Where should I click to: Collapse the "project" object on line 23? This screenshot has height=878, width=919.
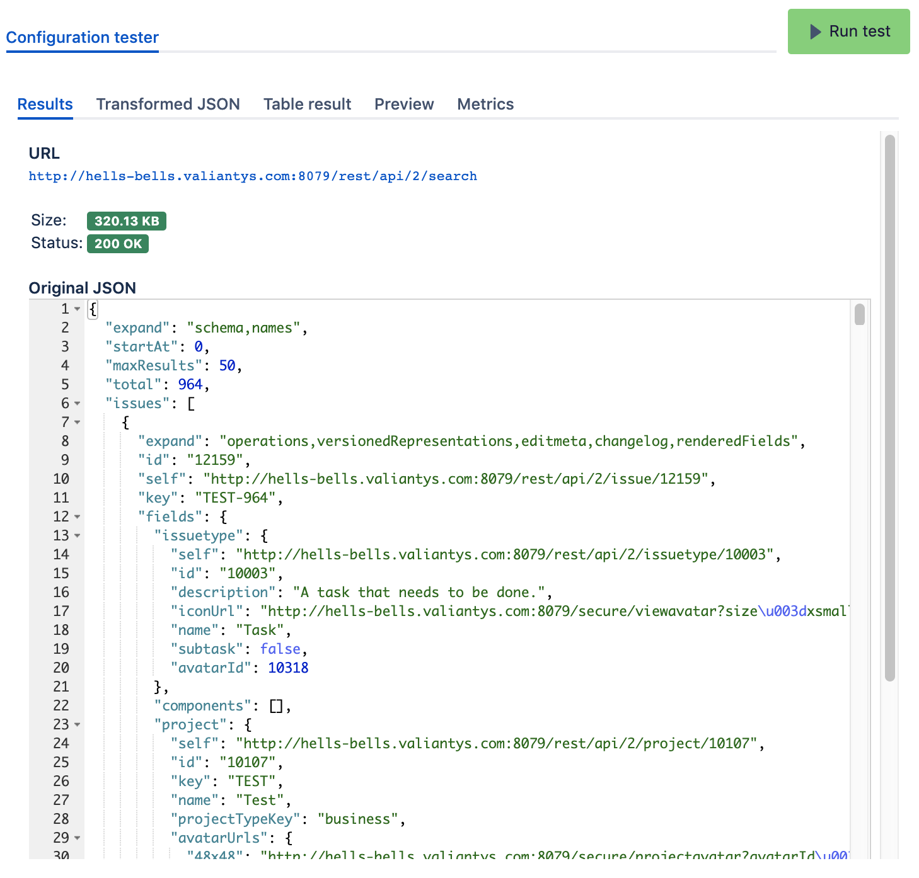click(78, 725)
